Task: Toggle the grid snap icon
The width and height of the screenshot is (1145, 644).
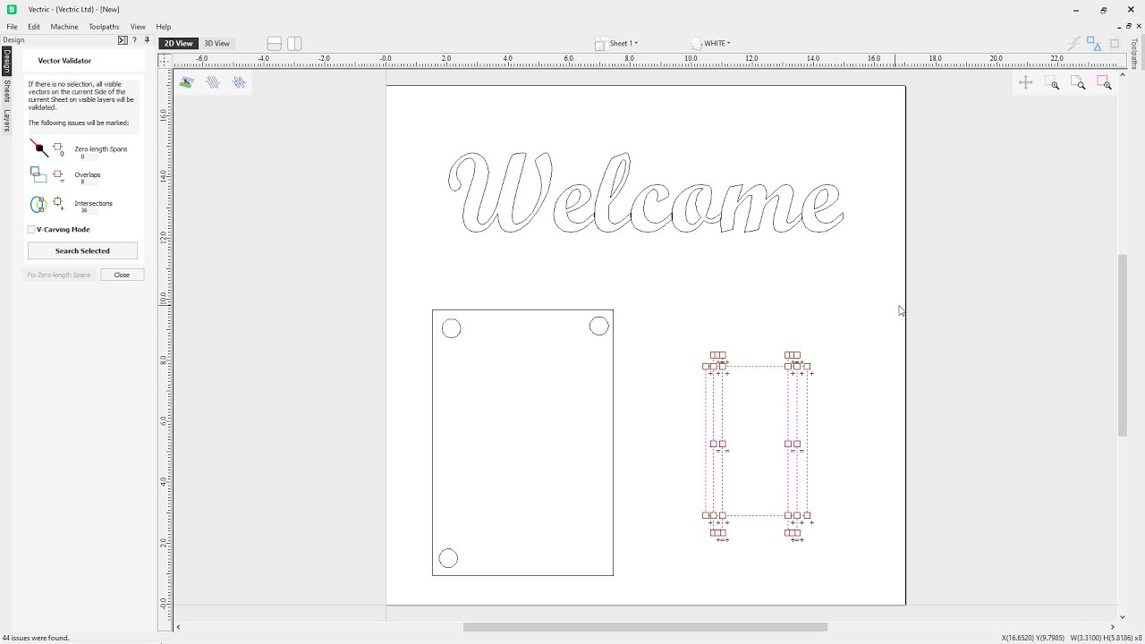Action: click(1115, 43)
